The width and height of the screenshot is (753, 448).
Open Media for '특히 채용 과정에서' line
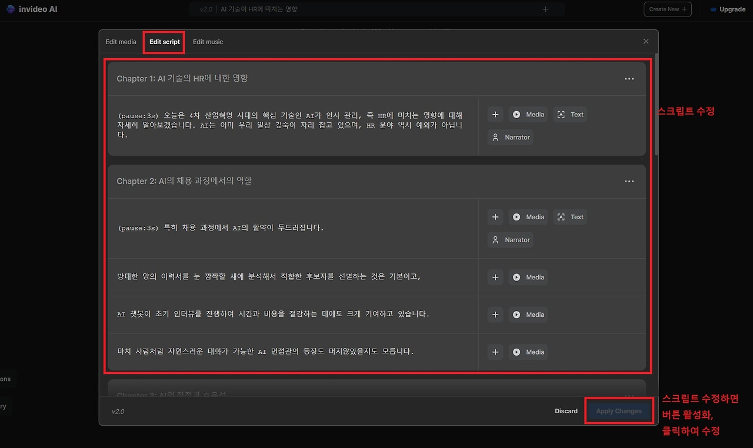click(x=528, y=217)
